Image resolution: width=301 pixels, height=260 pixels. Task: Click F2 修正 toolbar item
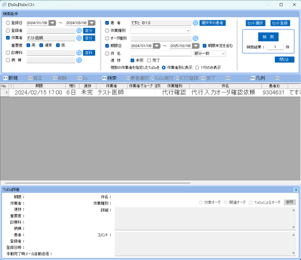coord(35,78)
